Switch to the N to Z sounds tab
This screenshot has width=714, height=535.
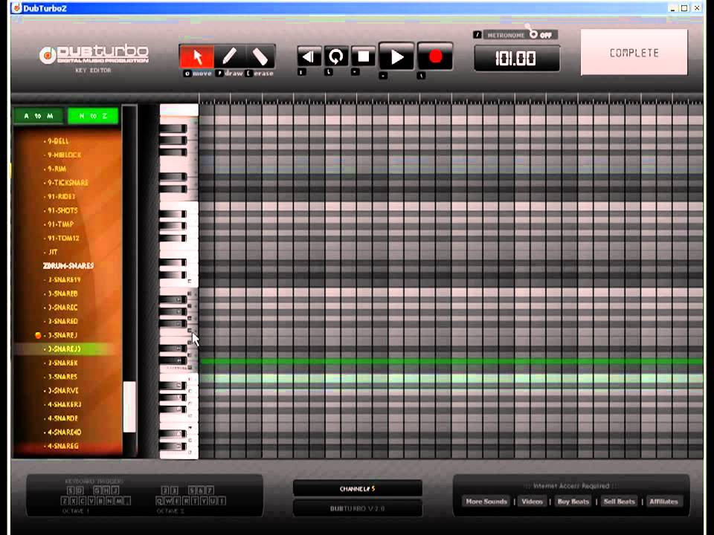(x=93, y=116)
